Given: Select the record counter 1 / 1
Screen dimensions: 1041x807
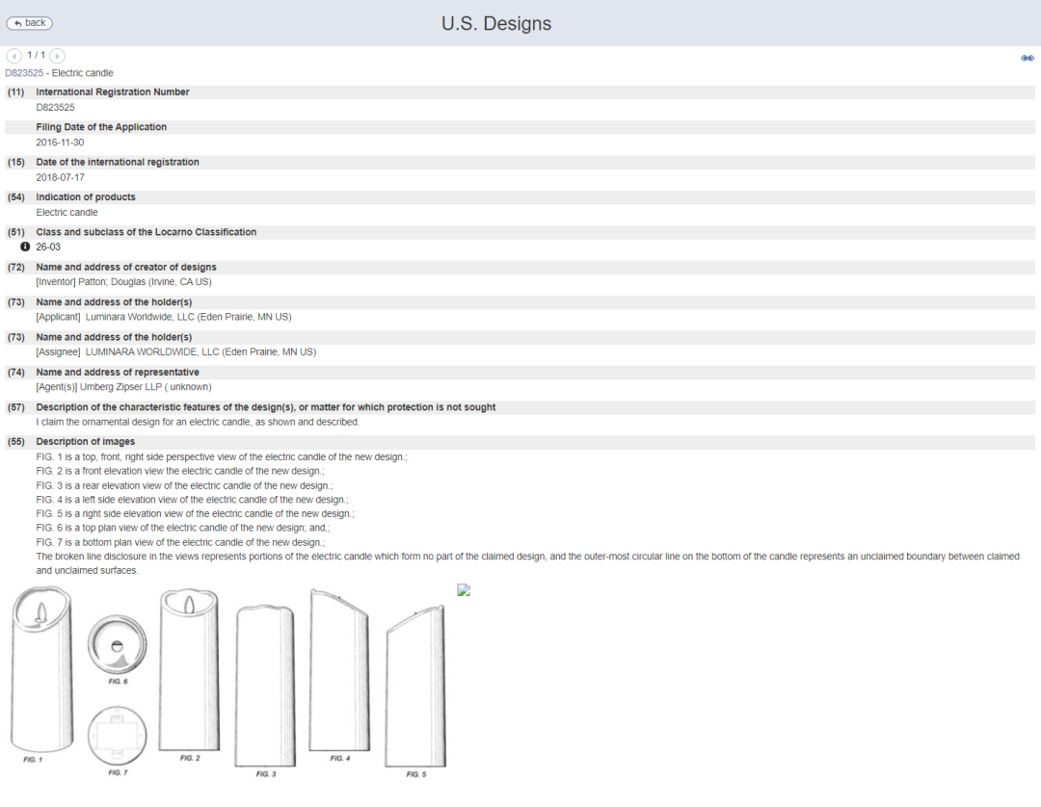Looking at the screenshot, I should (x=36, y=55).
